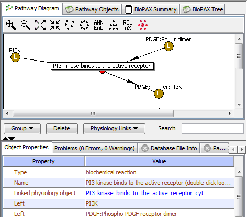Open the PI3_kinase_binds_to_the_active_receptor_cyt link
Screen dimensions: 247x217
(x=145, y=193)
